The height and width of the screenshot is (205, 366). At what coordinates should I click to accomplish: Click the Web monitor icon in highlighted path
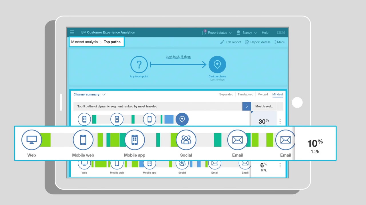tap(32, 140)
